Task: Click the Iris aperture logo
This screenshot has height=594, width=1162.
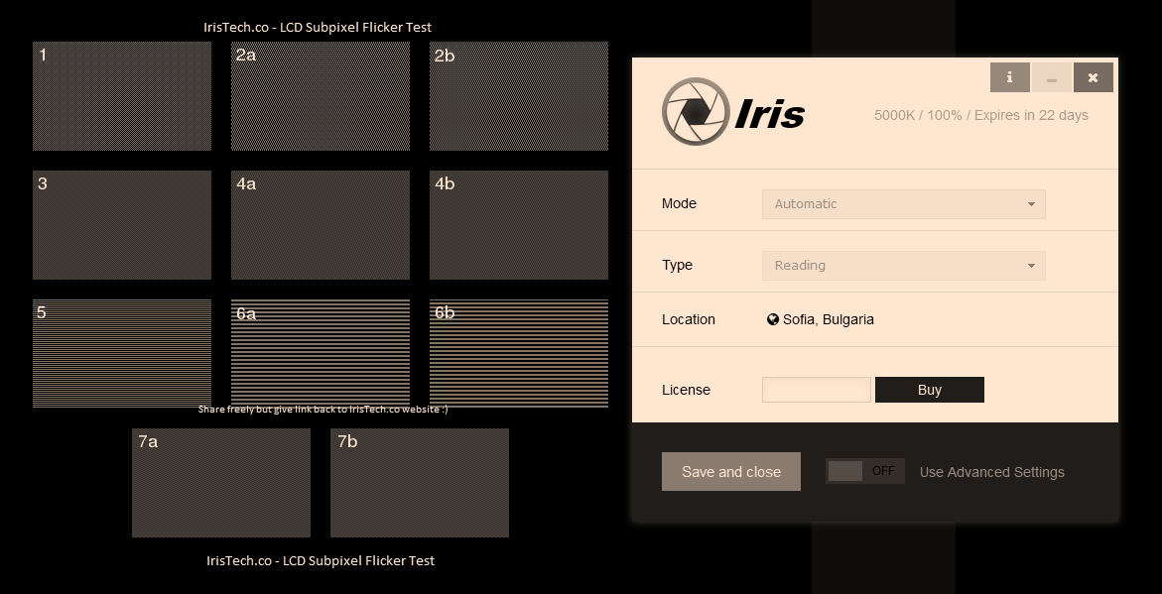Action: (x=696, y=111)
